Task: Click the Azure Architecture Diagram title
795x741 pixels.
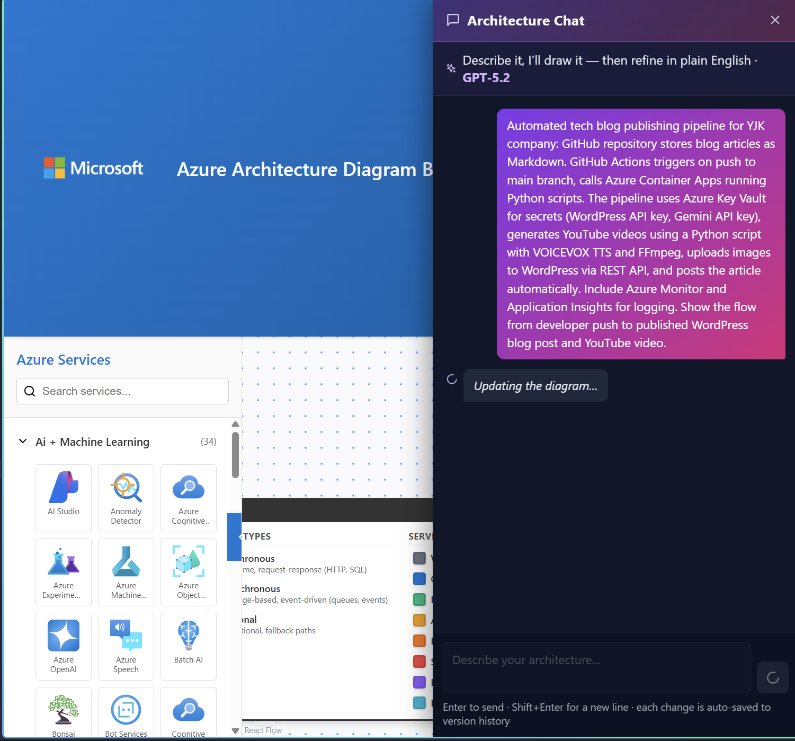Action: tap(305, 170)
